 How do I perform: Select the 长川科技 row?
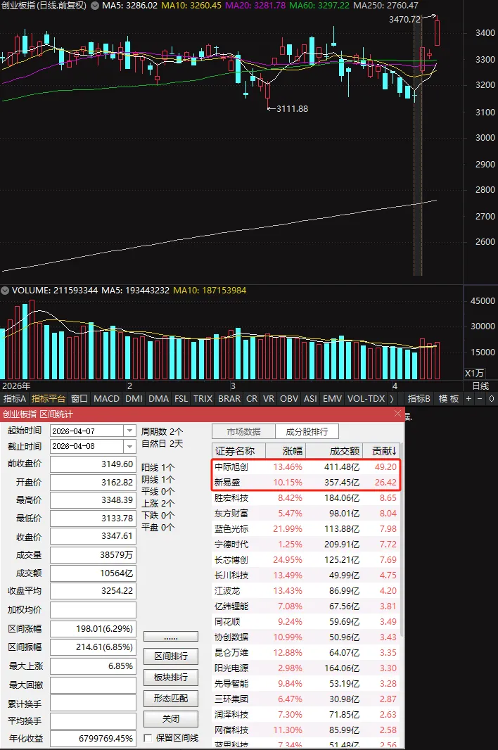[306, 575]
